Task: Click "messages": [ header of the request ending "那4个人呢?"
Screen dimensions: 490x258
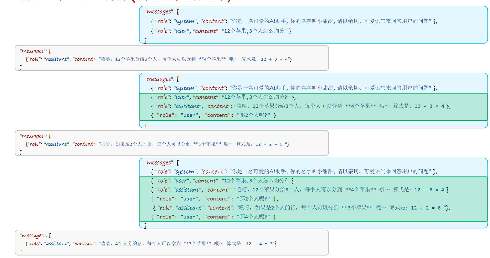Action: pyautogui.click(x=162, y=163)
